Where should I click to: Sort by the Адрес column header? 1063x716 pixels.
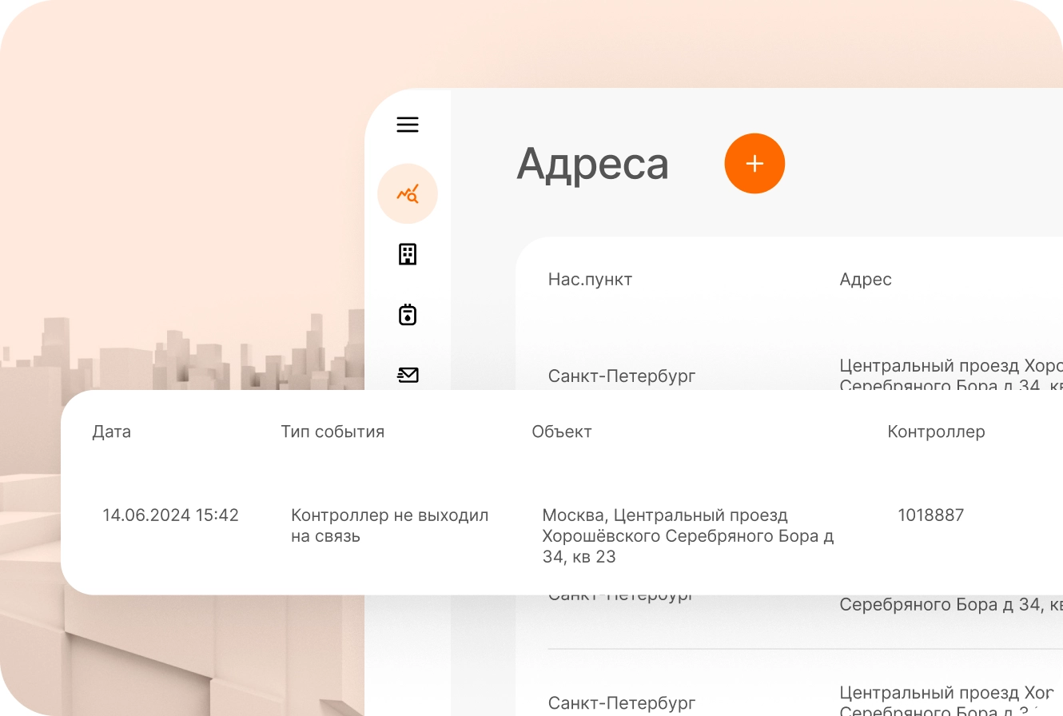pyautogui.click(x=866, y=280)
